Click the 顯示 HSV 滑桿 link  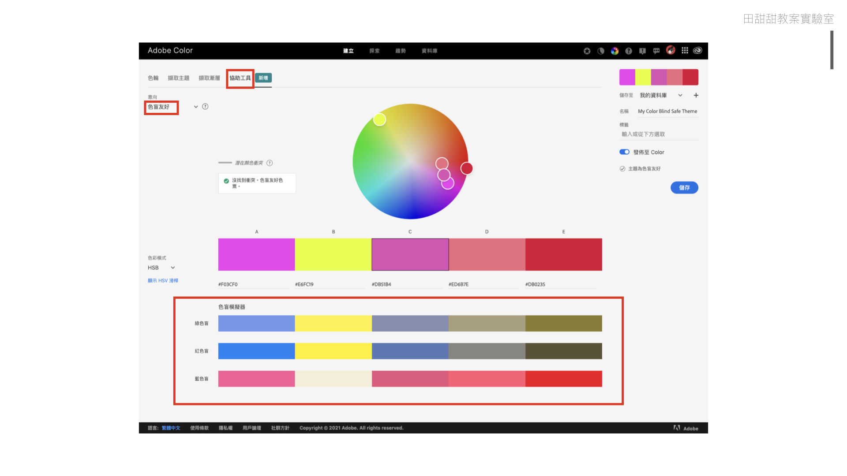pyautogui.click(x=163, y=281)
